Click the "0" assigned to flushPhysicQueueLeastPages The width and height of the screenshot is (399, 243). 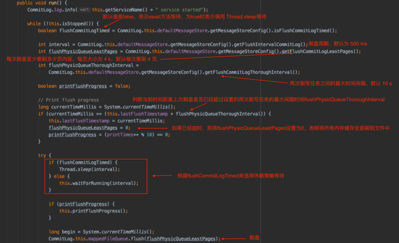(x=126, y=128)
